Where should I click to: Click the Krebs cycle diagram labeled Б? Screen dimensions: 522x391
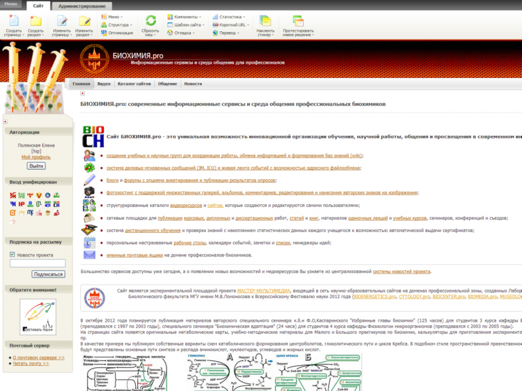[x=318, y=372]
